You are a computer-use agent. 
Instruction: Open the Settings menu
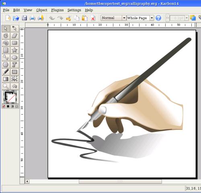(74, 10)
